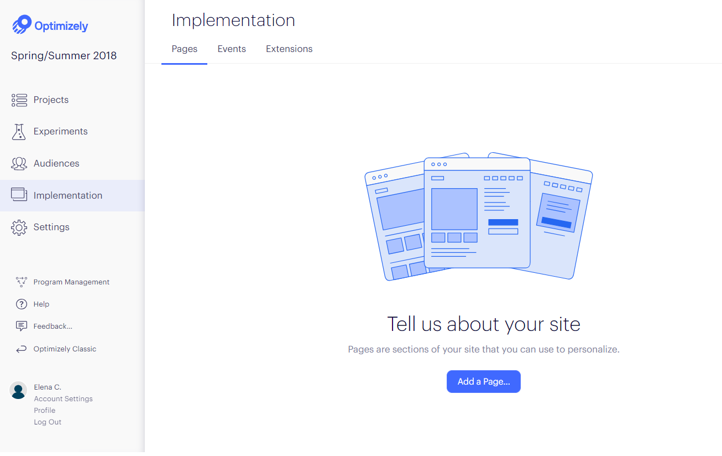Click the Optimizely wordmark text

point(61,26)
